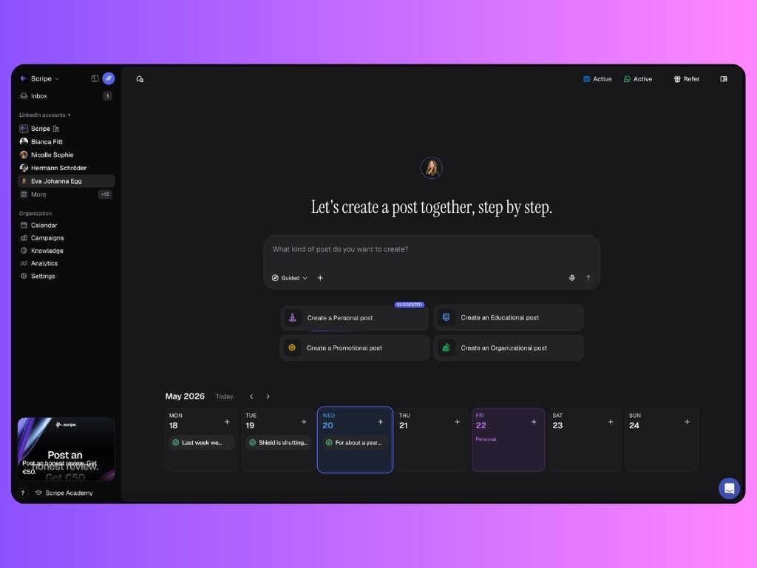757x568 pixels.
Task: Add a post on Thursday 21
Action: [457, 422]
